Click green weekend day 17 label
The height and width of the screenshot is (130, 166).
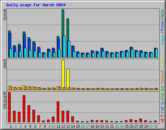(88, 126)
